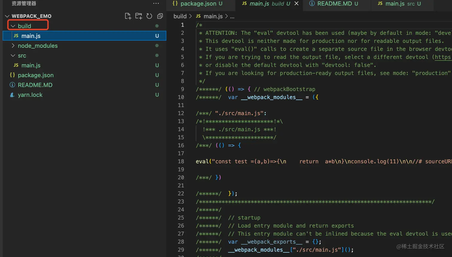Open package.json in the file tree
452x257 pixels.
point(84,75)
